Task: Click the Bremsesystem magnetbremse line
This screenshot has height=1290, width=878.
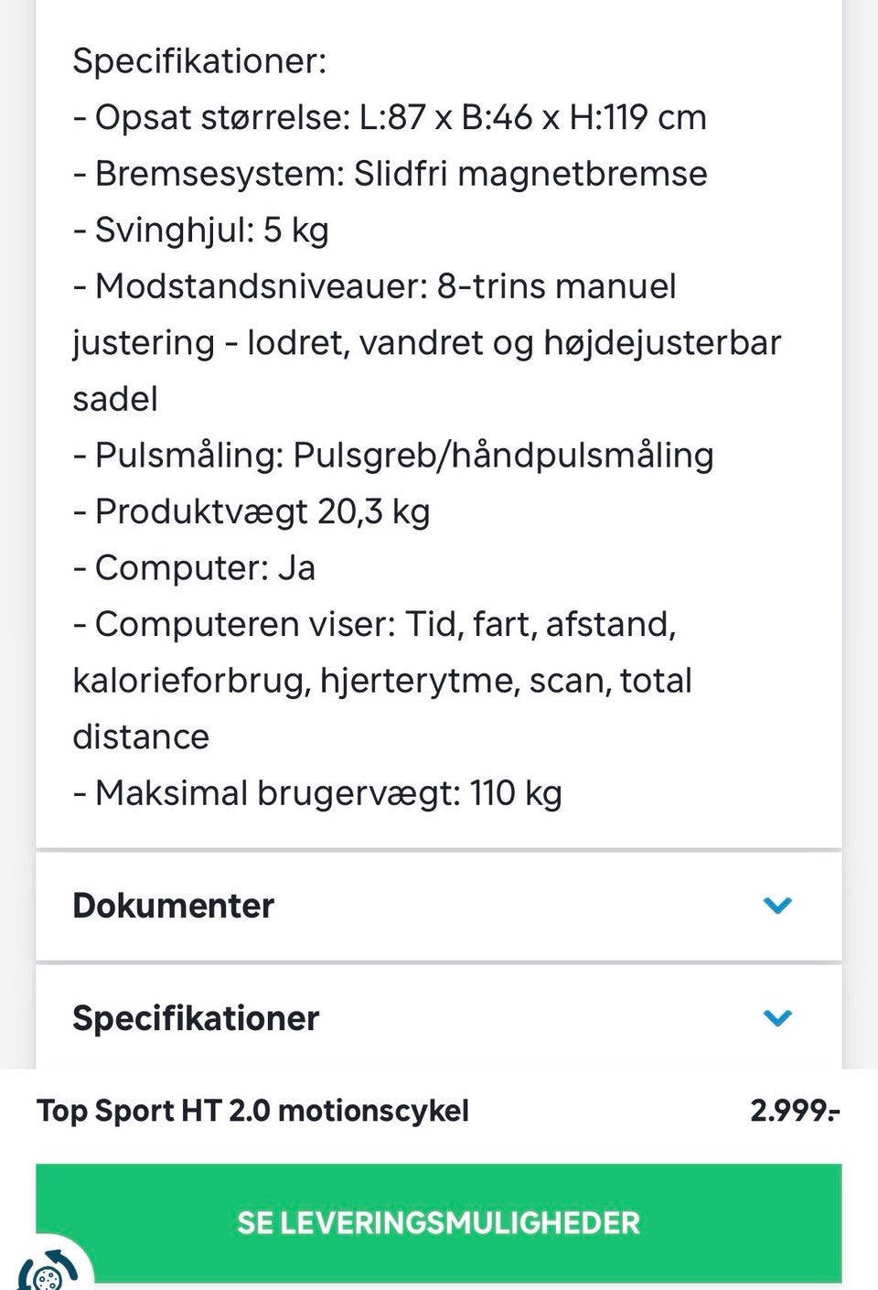Action: (x=390, y=174)
